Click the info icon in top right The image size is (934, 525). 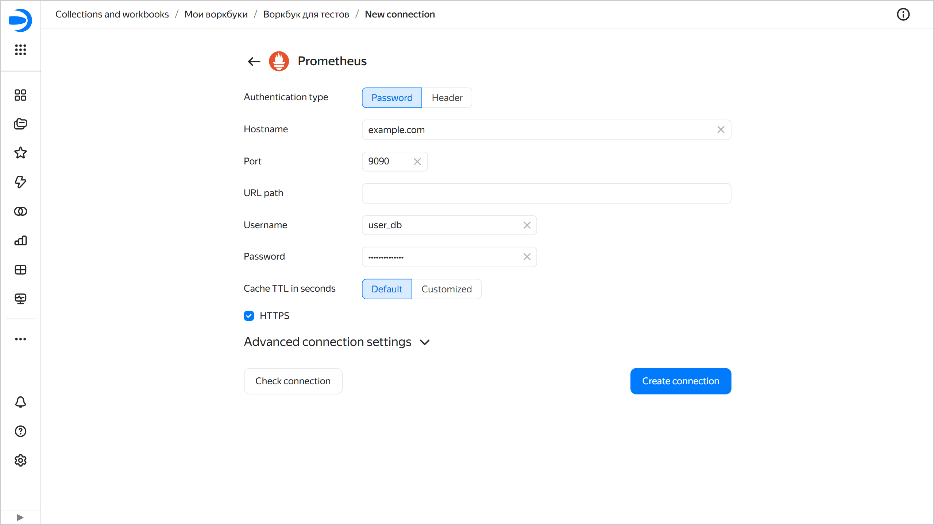[x=903, y=15]
